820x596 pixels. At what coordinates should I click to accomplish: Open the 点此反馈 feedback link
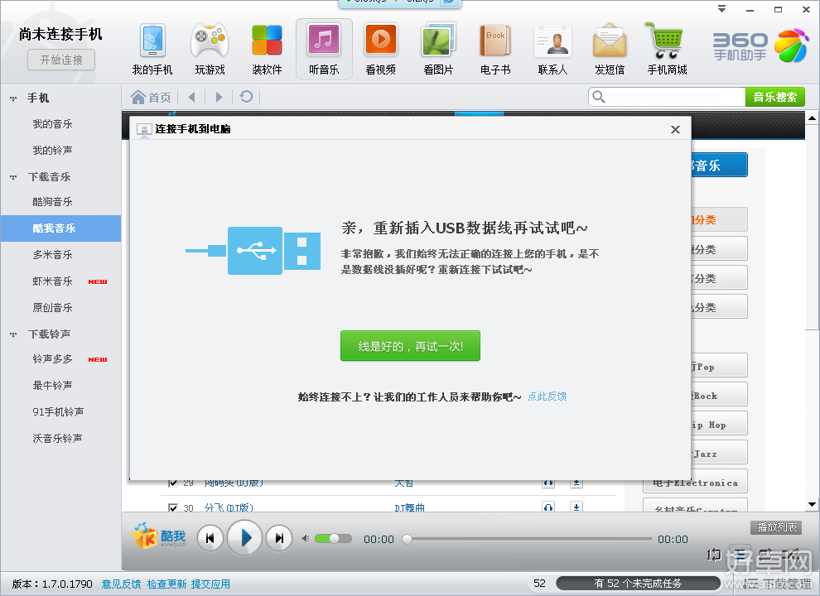pos(547,397)
